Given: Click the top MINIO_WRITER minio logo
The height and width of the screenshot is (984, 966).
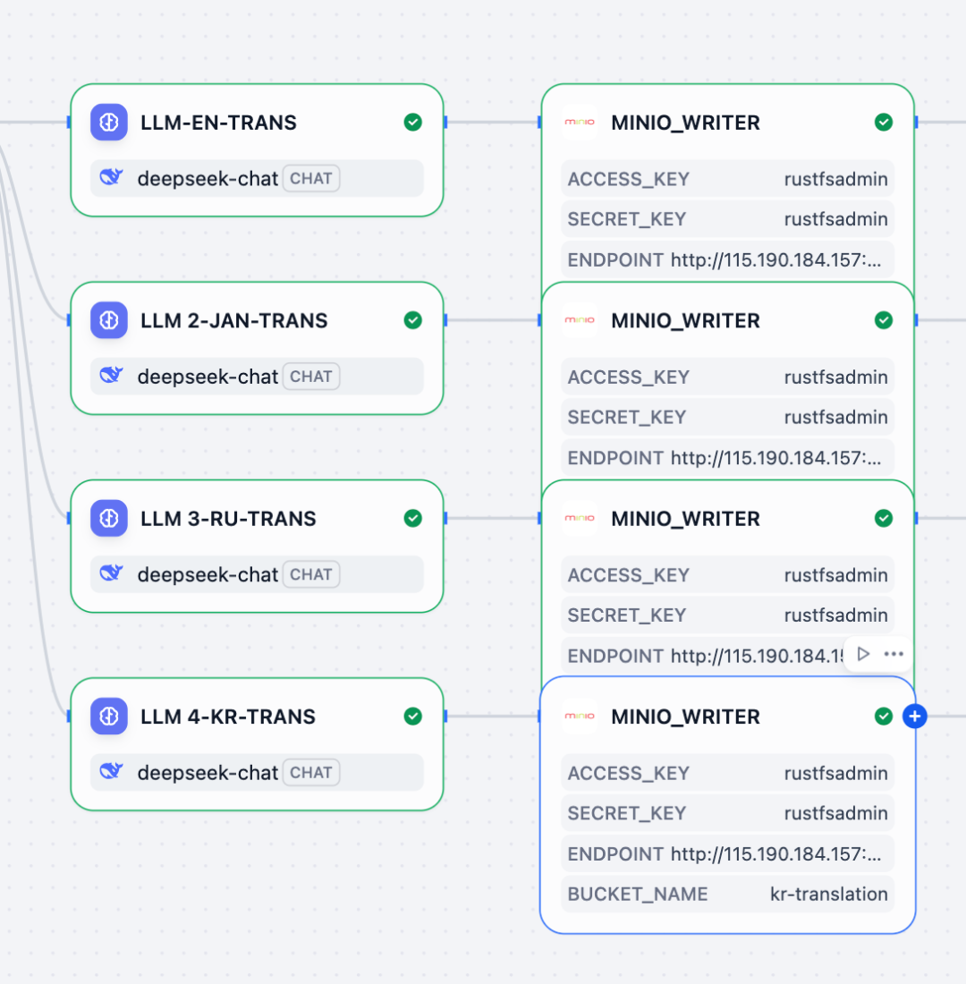Looking at the screenshot, I should (x=580, y=123).
